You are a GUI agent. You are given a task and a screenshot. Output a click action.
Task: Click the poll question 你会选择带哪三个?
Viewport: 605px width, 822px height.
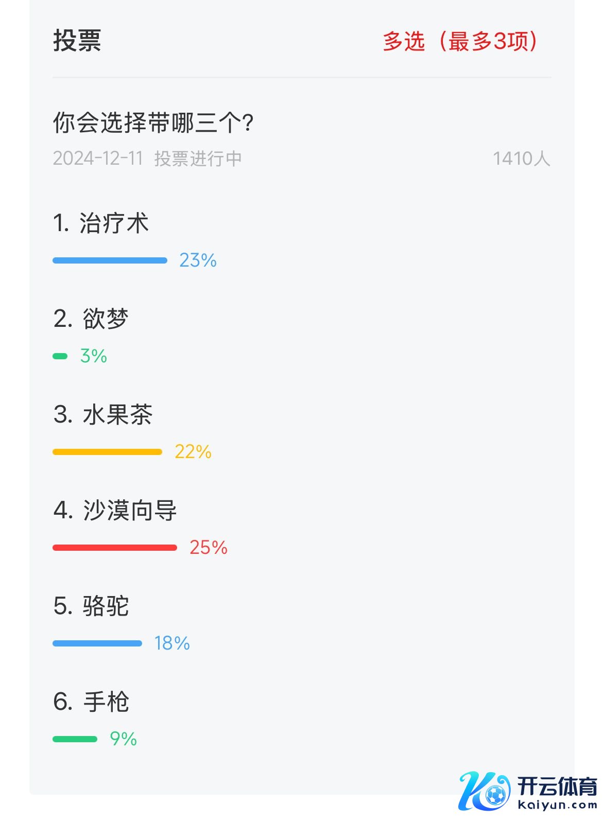pos(153,123)
